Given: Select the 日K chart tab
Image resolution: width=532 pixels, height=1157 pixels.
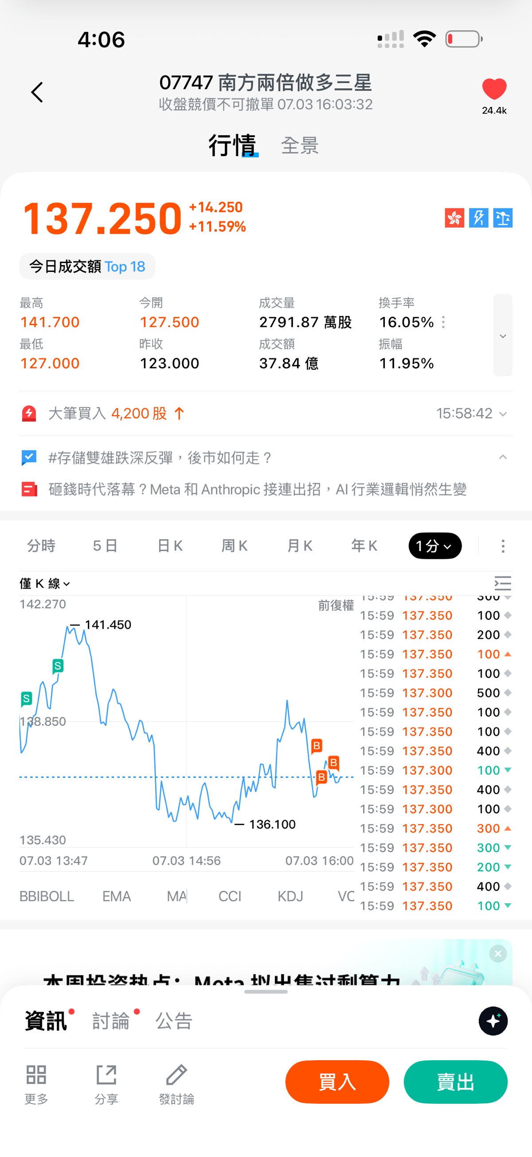Looking at the screenshot, I should tap(170, 546).
